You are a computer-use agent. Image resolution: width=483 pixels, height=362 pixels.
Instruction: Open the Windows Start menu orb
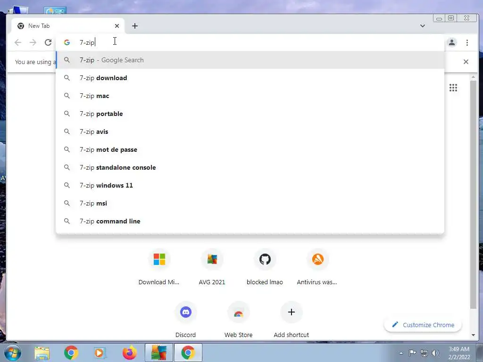pos(13,353)
